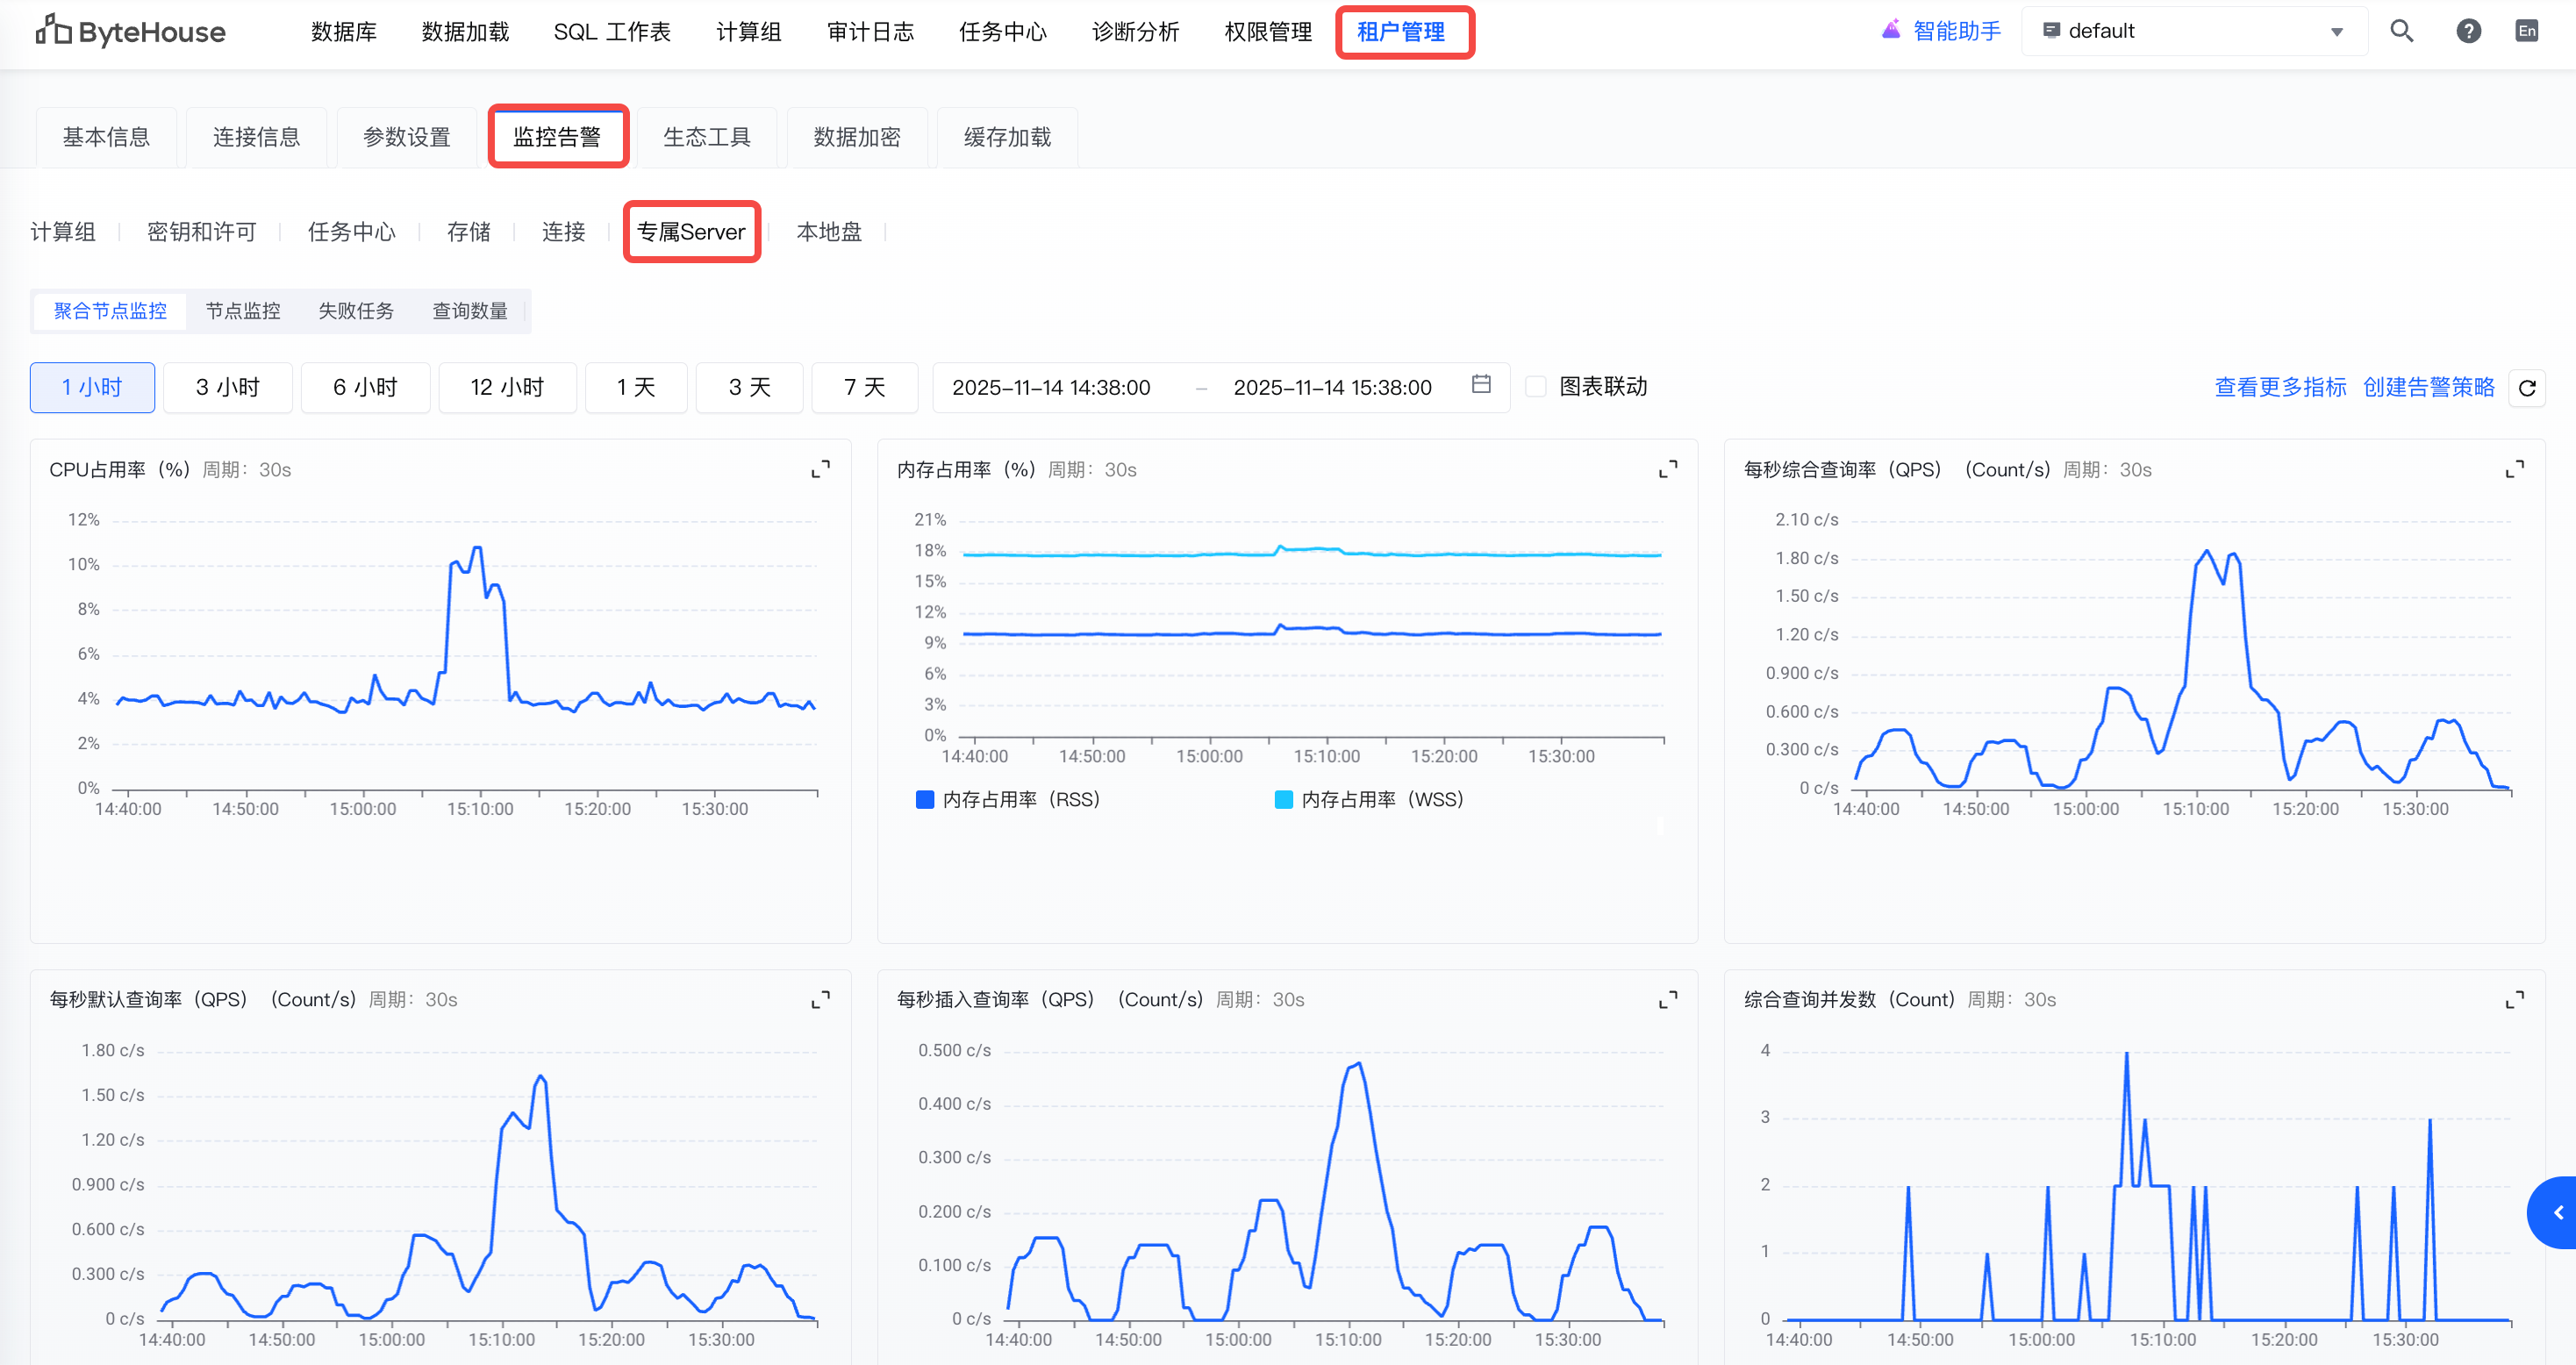Click the search magnifier icon
The width and height of the screenshot is (2576, 1365).
2401,31
